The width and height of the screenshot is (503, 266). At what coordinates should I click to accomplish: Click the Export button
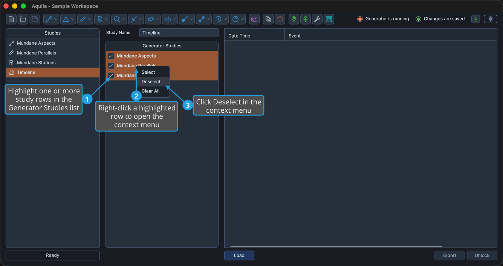coord(449,255)
